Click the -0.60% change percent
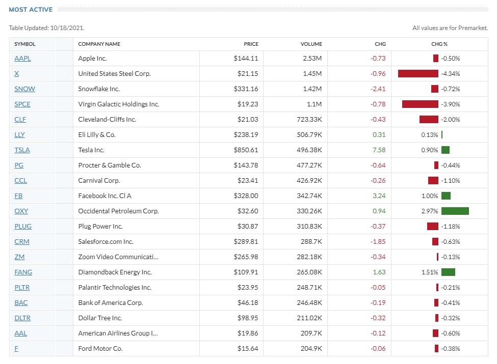Image resolution: width=497 pixels, height=364 pixels. (451, 333)
